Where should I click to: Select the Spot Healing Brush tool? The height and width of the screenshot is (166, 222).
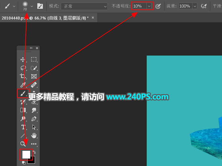pyautogui.click(x=34, y=85)
